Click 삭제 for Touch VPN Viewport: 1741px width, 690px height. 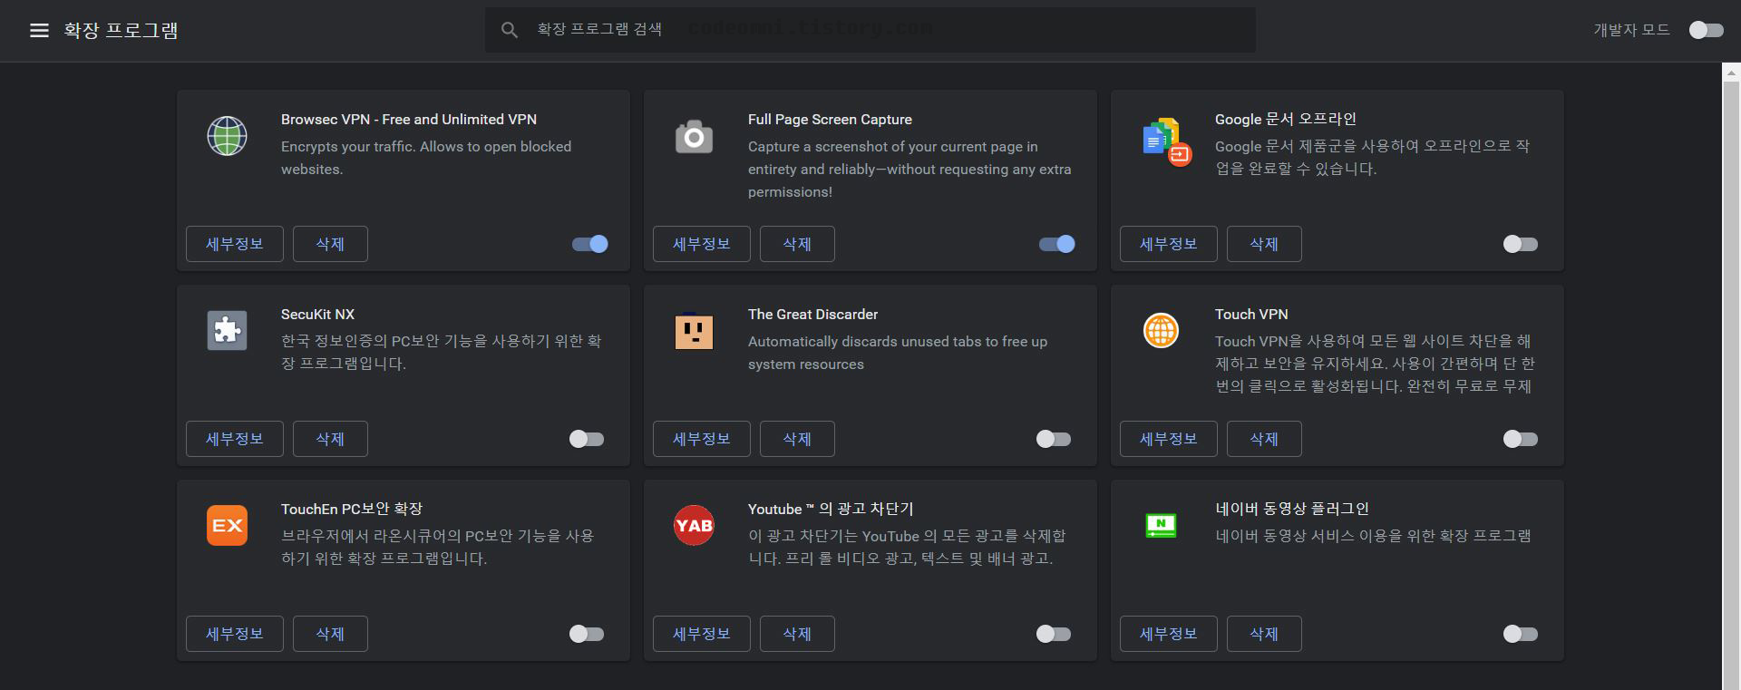coord(1264,439)
